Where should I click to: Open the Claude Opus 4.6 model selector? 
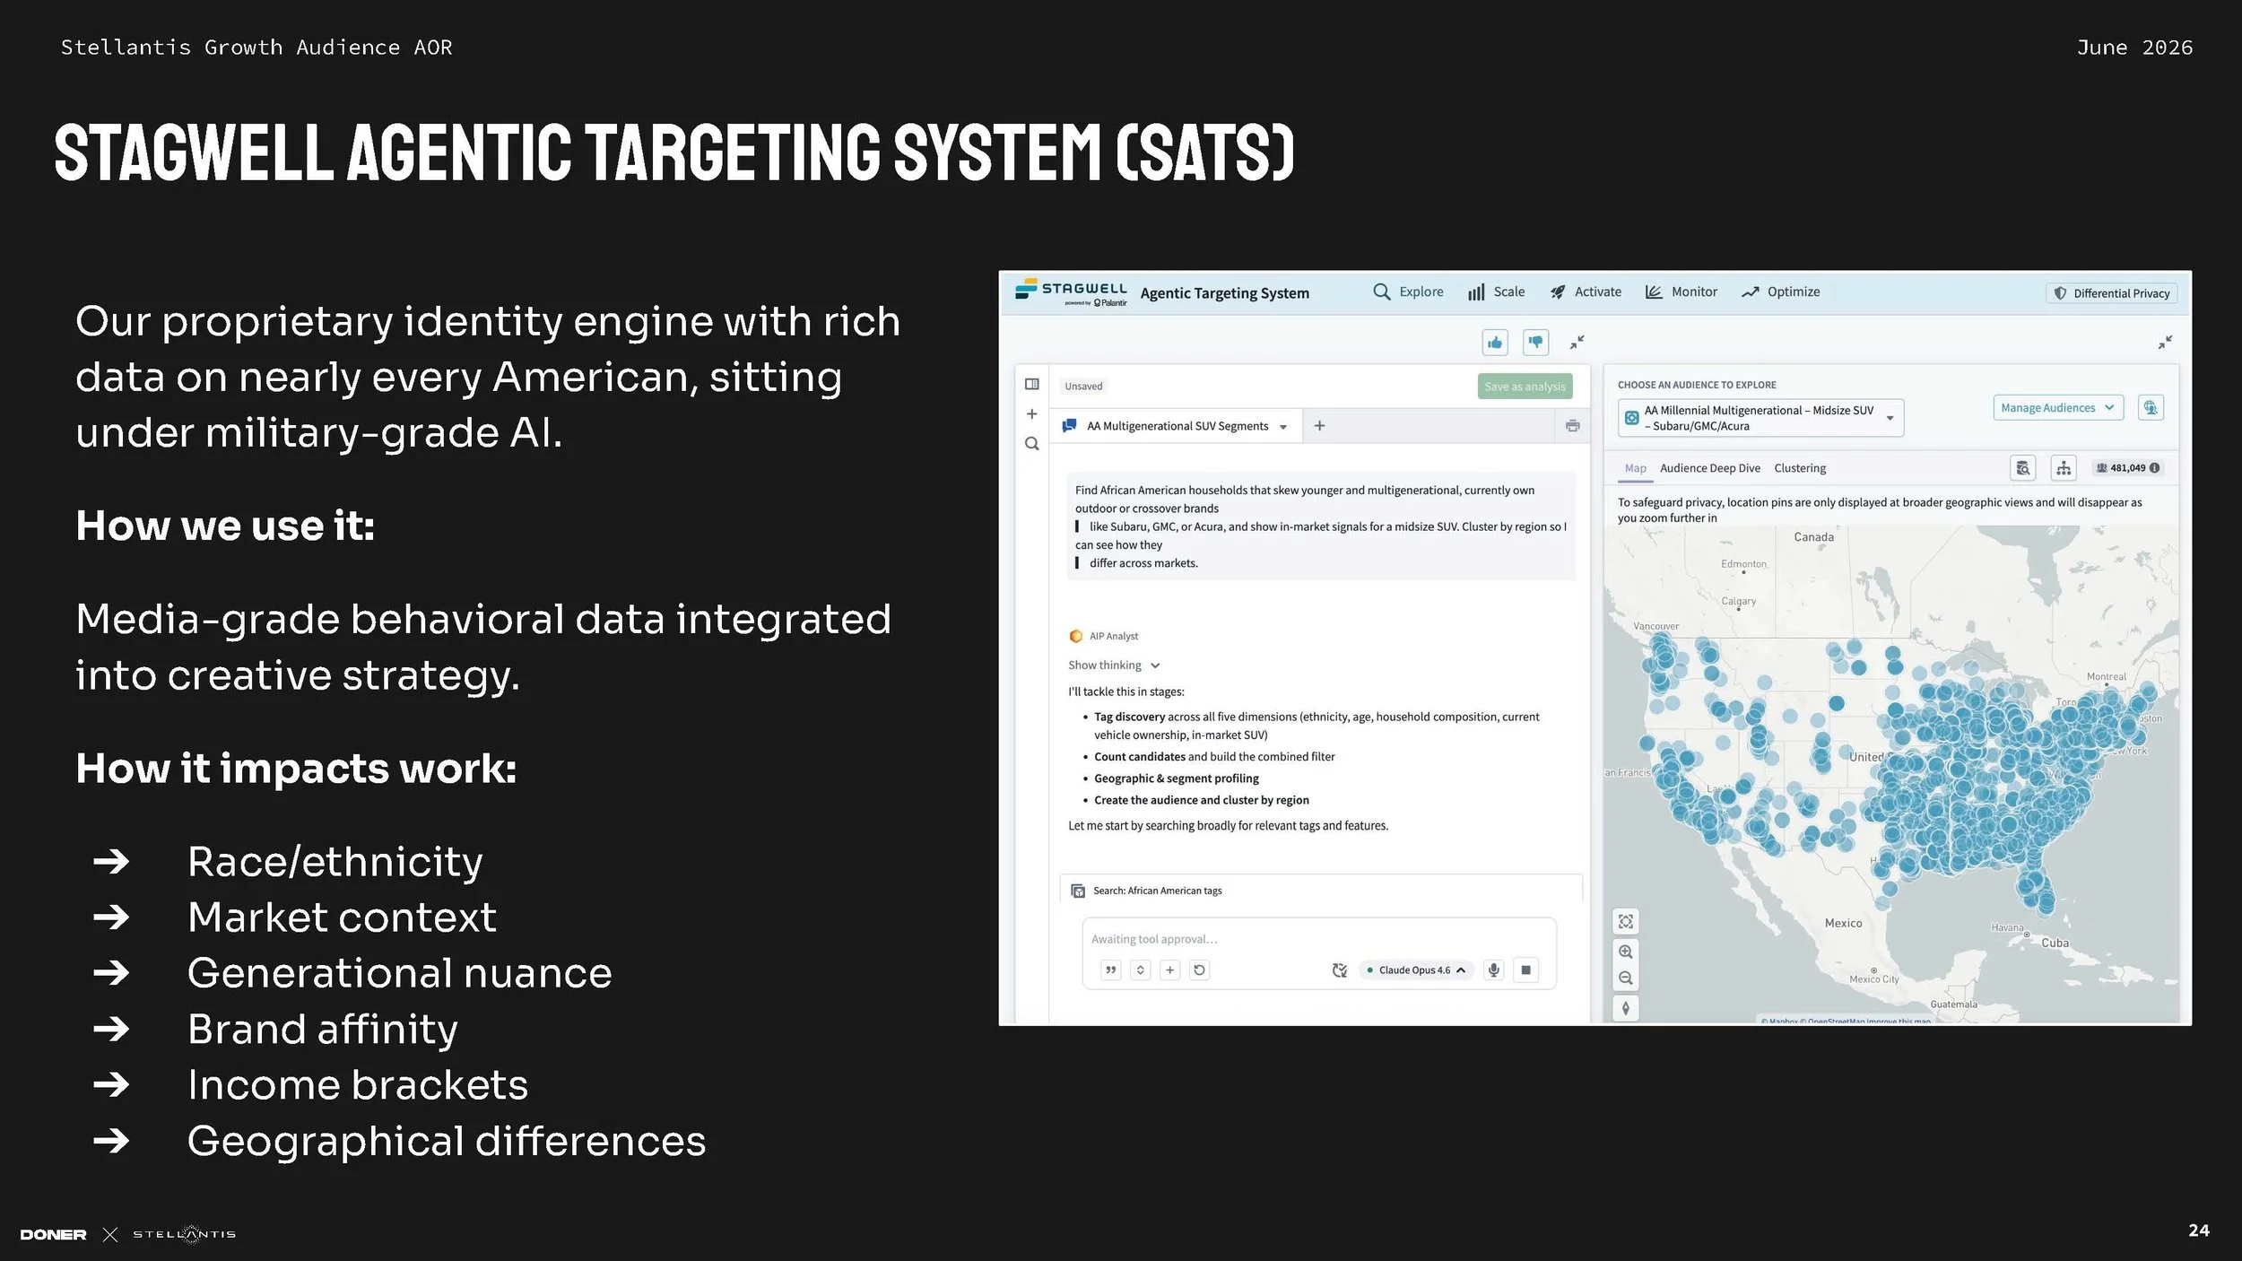1416,970
